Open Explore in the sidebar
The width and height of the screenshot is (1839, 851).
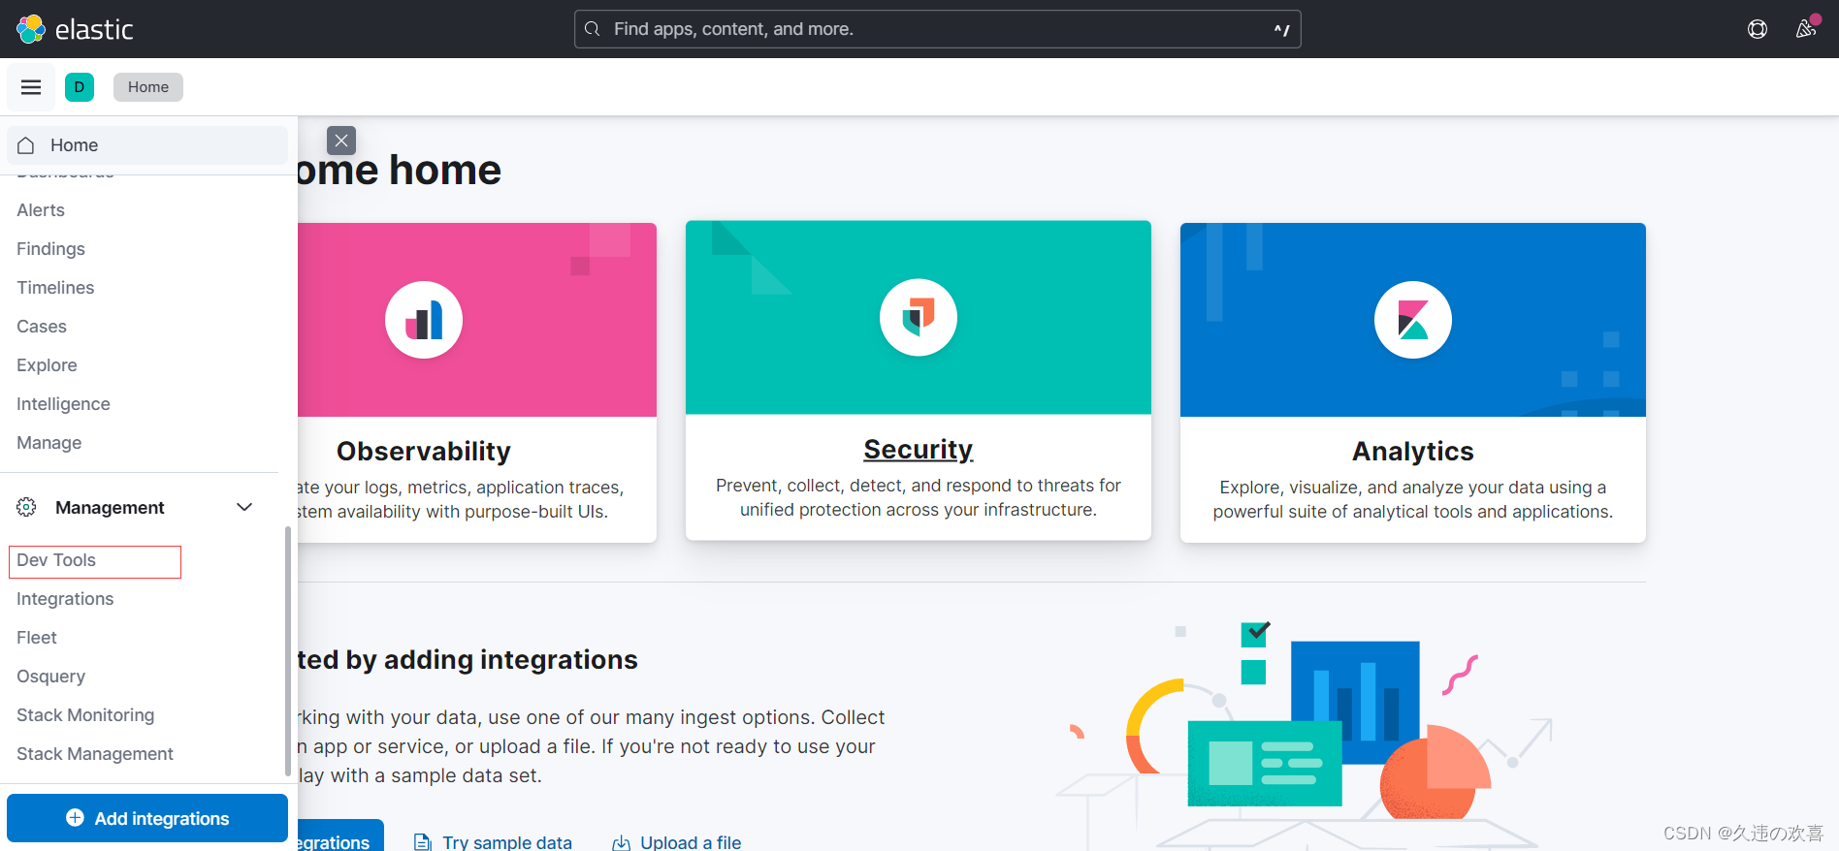click(47, 365)
